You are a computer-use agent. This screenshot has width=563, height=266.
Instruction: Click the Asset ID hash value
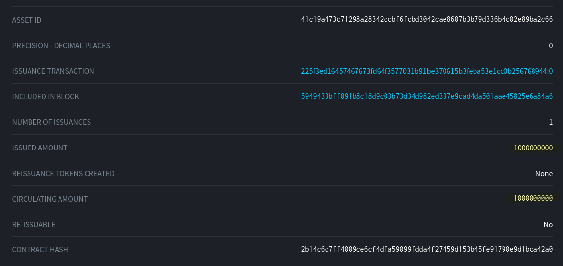pyautogui.click(x=427, y=20)
